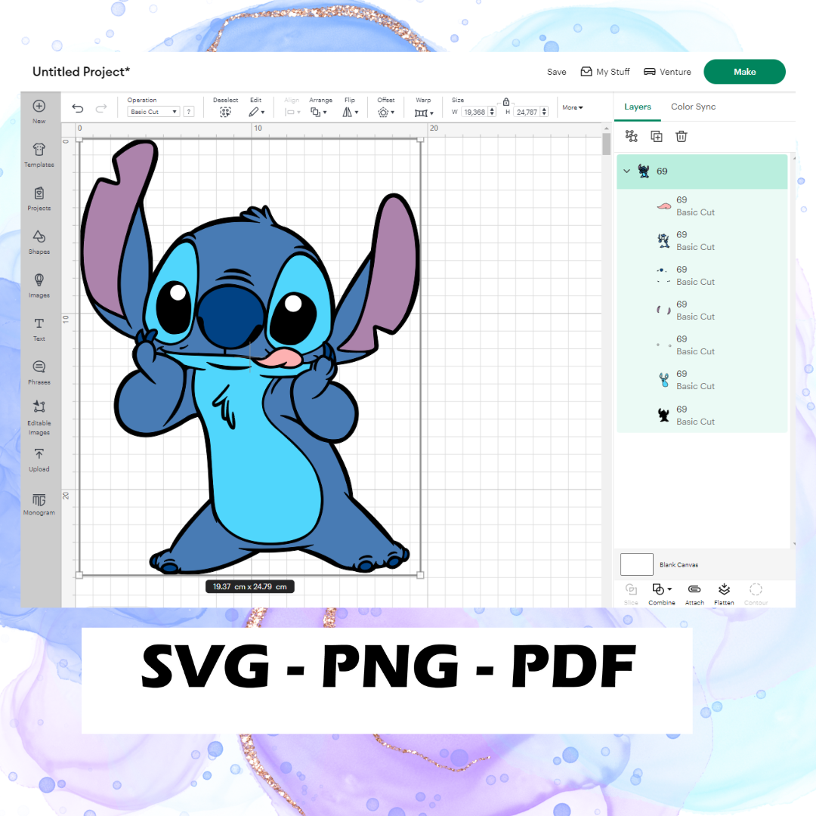Create a New project from the sidebar
The image size is (816, 816).
tap(39, 111)
